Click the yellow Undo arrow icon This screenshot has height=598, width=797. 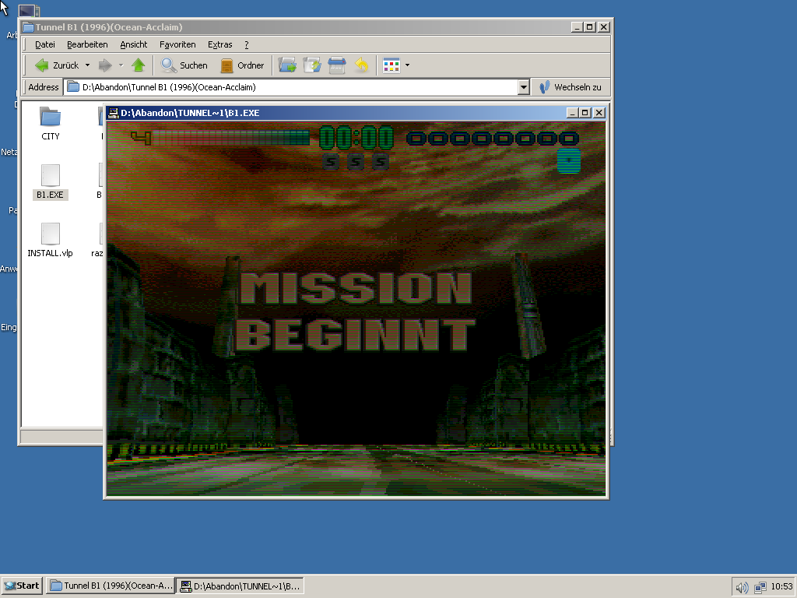tap(361, 65)
